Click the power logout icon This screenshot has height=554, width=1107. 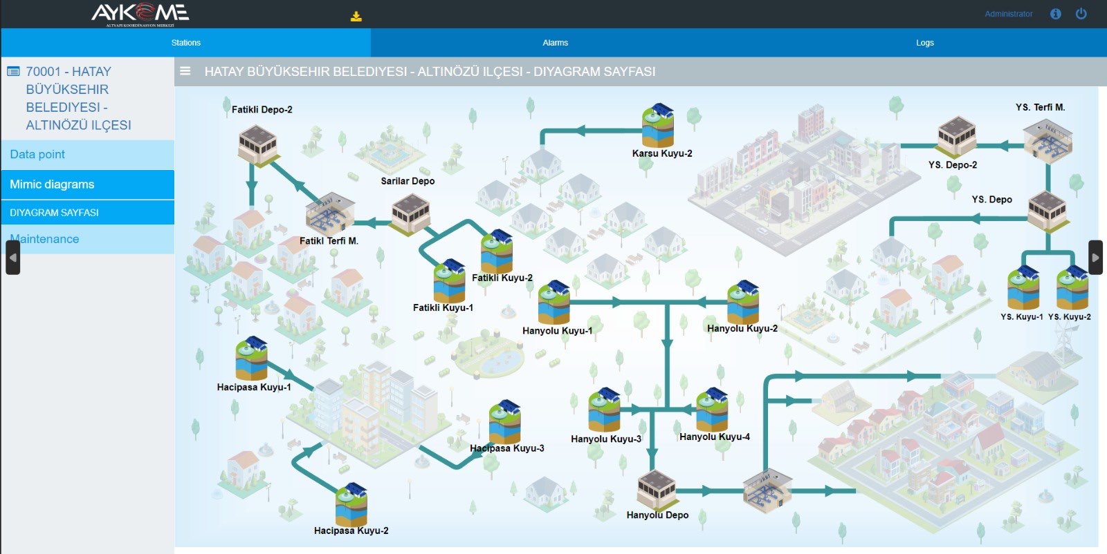click(1081, 14)
